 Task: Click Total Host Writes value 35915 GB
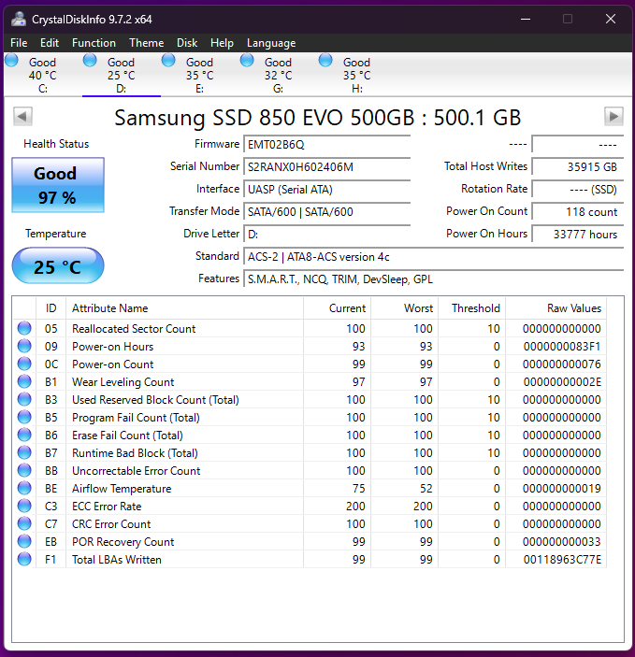point(578,166)
